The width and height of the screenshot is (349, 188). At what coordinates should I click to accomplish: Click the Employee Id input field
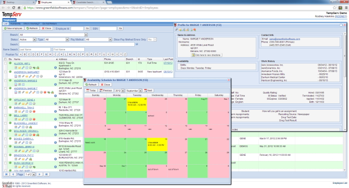coord(77,29)
